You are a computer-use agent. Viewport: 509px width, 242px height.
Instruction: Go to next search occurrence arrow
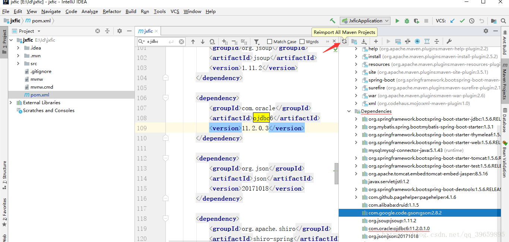click(203, 42)
